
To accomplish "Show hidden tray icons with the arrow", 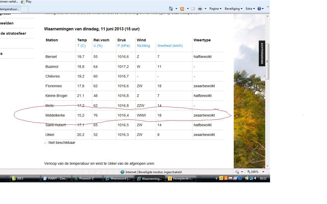I will 217,178.
